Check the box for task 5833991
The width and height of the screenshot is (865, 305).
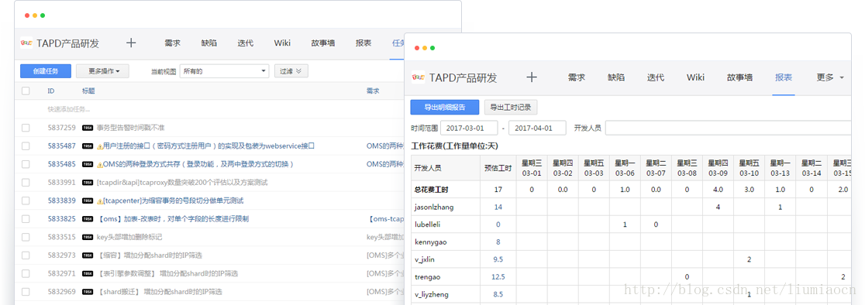point(26,182)
